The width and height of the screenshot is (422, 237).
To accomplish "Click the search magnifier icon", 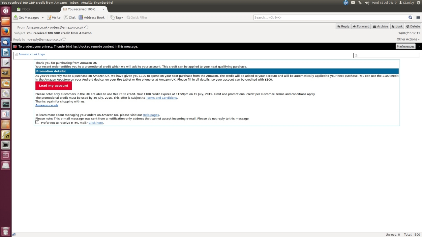I will click(410, 17).
